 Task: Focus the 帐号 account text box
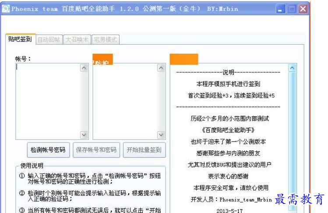click(48, 101)
